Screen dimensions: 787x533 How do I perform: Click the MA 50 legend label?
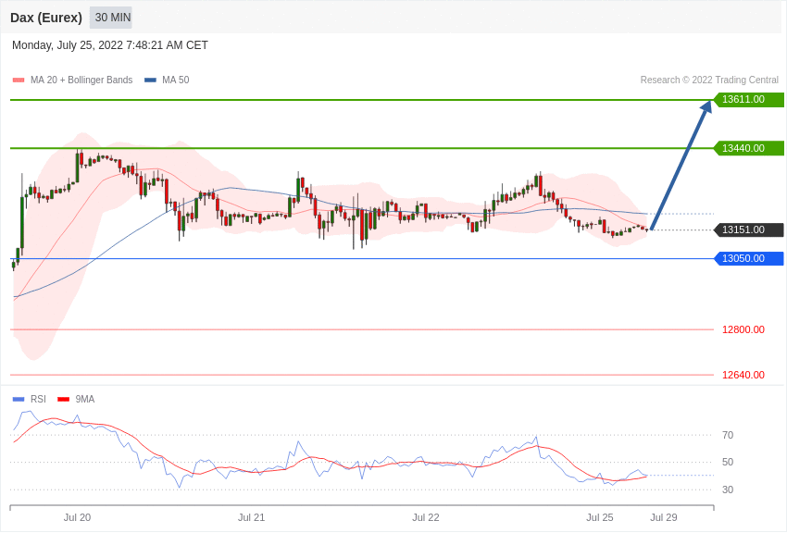tap(176, 81)
